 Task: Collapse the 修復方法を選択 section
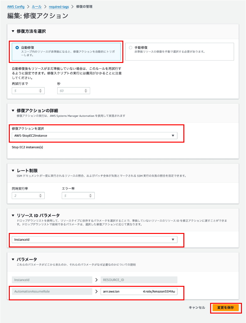point(13,31)
